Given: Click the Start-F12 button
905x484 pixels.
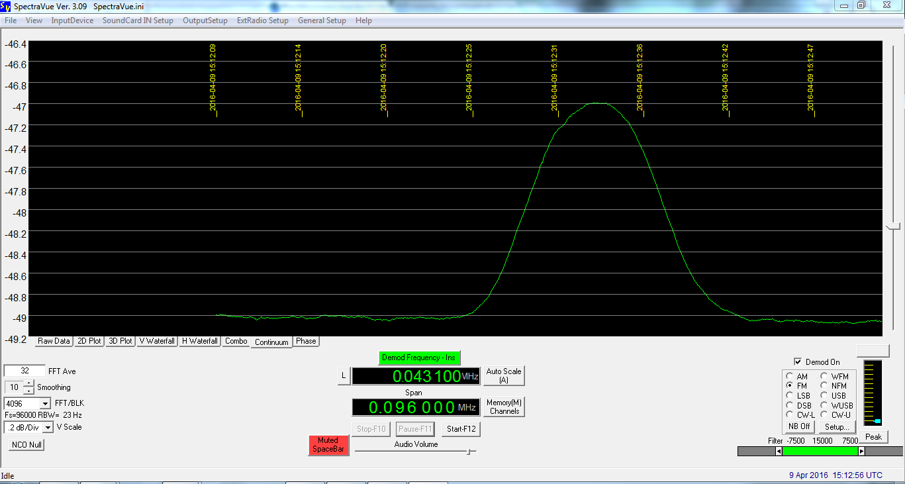Looking at the screenshot, I should click(x=460, y=429).
